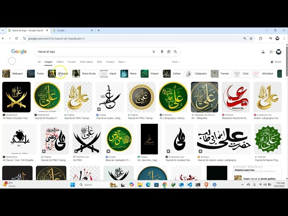Open the Google apps grid
This screenshot has width=288, height=216.
(x=271, y=52)
